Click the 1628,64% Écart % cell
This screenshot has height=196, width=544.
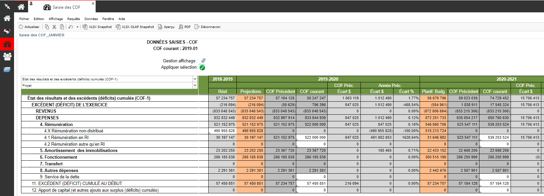click(x=407, y=137)
